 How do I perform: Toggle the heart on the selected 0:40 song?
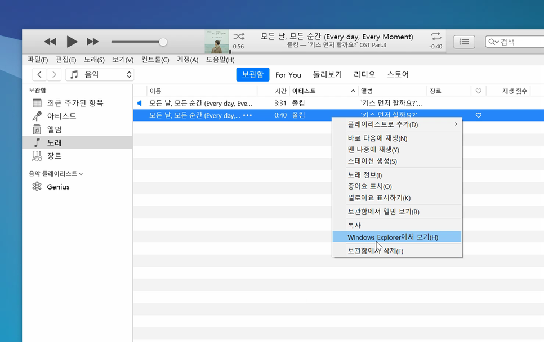[479, 115]
